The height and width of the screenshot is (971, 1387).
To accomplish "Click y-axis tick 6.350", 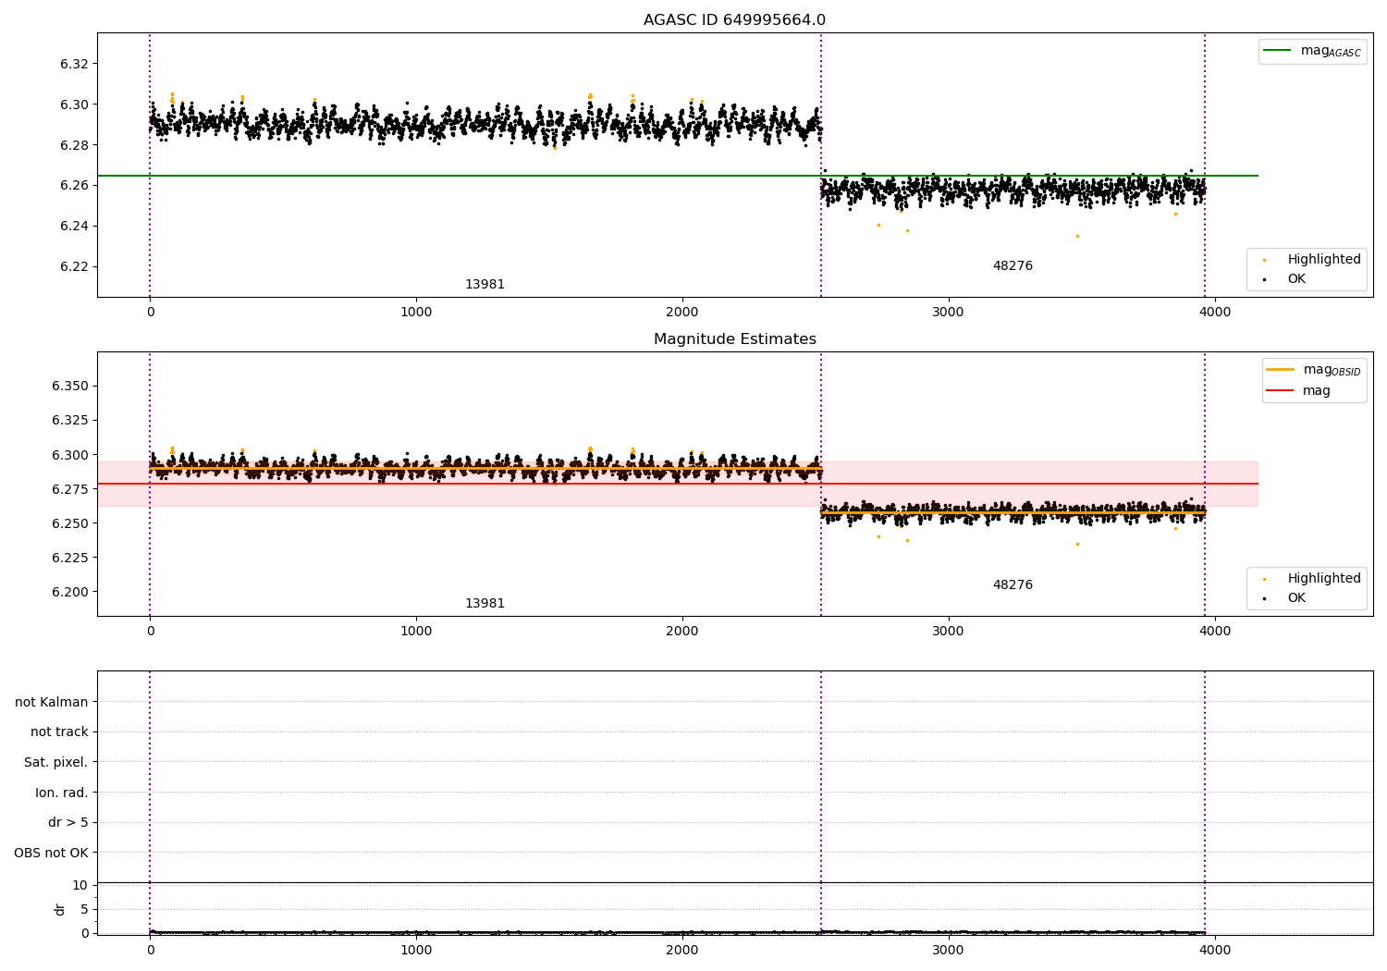I will click(x=70, y=386).
